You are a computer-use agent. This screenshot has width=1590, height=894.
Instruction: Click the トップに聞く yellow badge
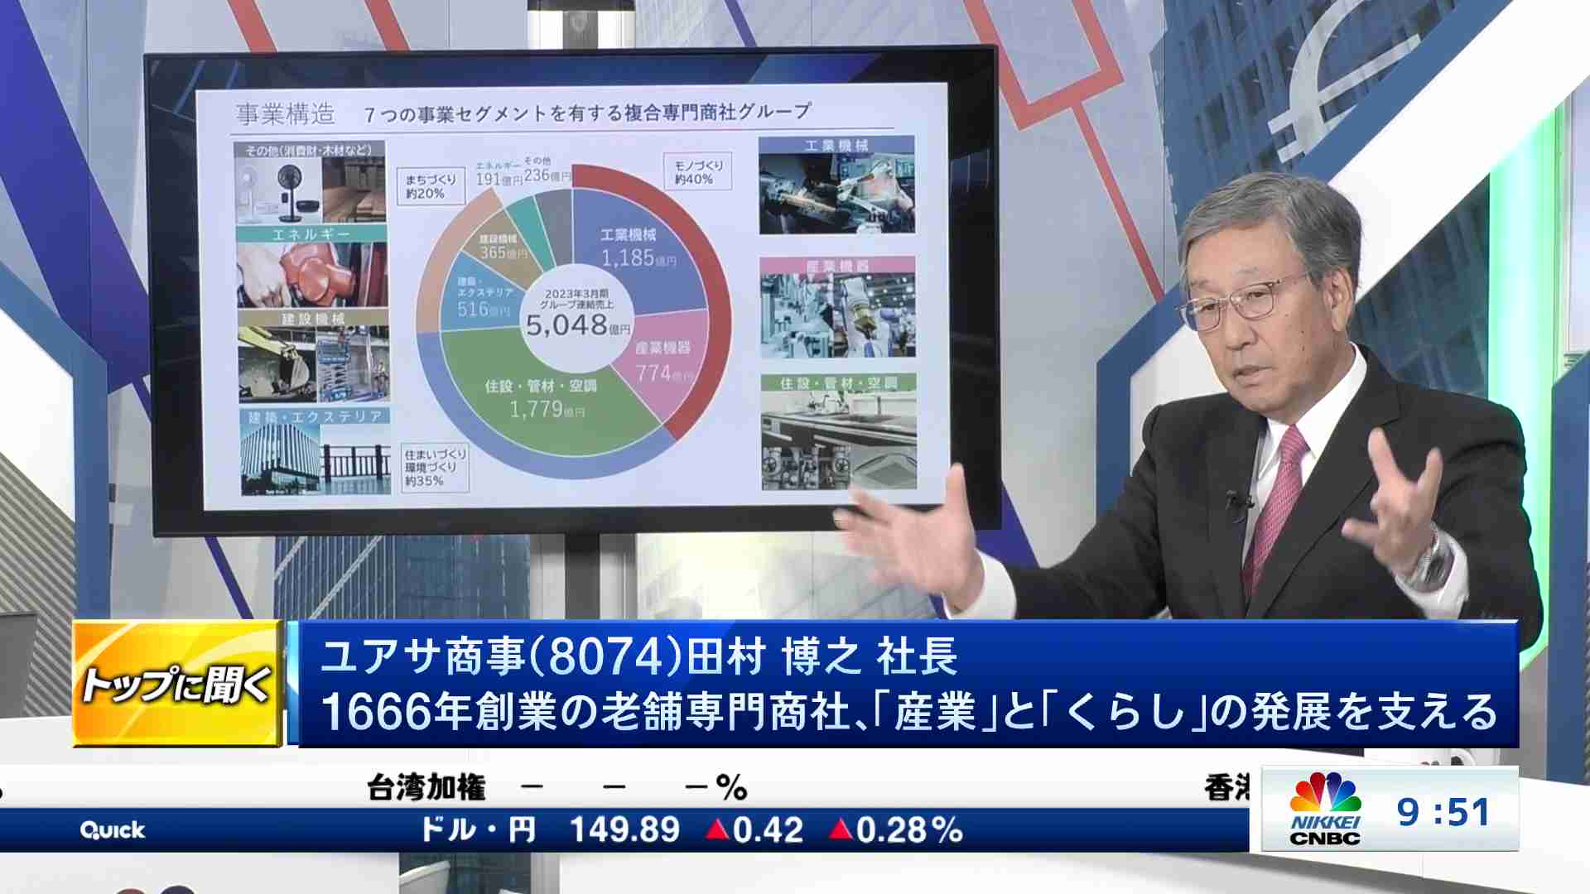(x=176, y=683)
